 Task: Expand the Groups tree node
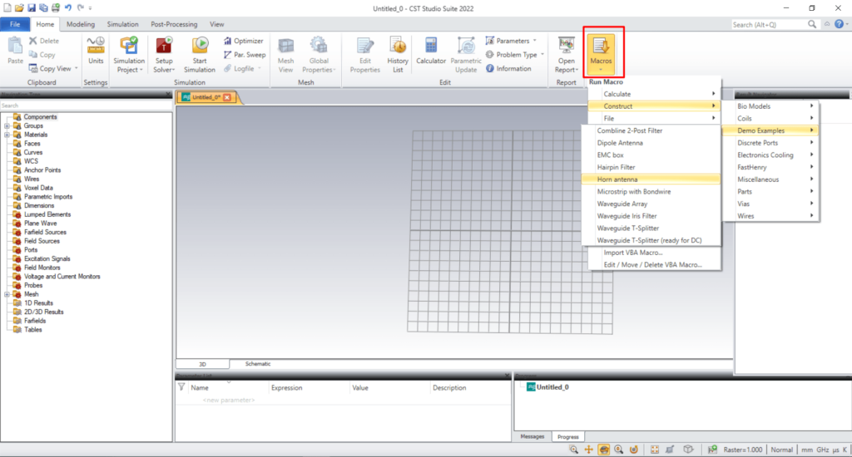7,126
